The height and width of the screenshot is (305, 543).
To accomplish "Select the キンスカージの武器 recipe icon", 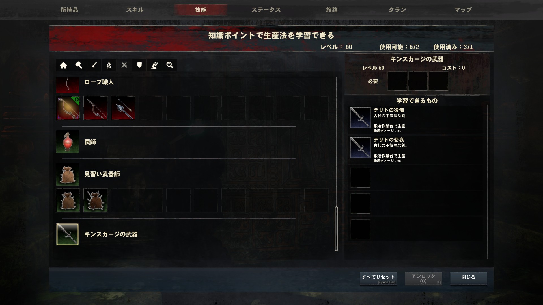I will (x=68, y=234).
